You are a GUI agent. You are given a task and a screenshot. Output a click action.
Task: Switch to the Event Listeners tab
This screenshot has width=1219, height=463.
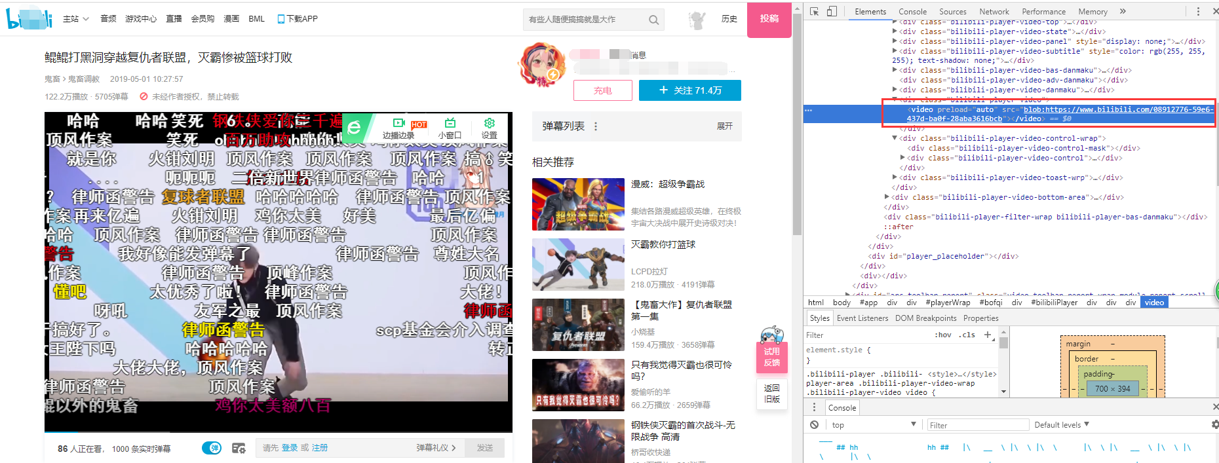click(x=862, y=318)
